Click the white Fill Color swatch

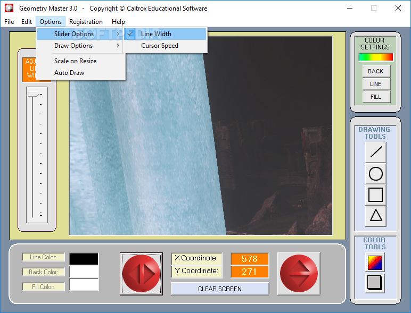click(84, 285)
